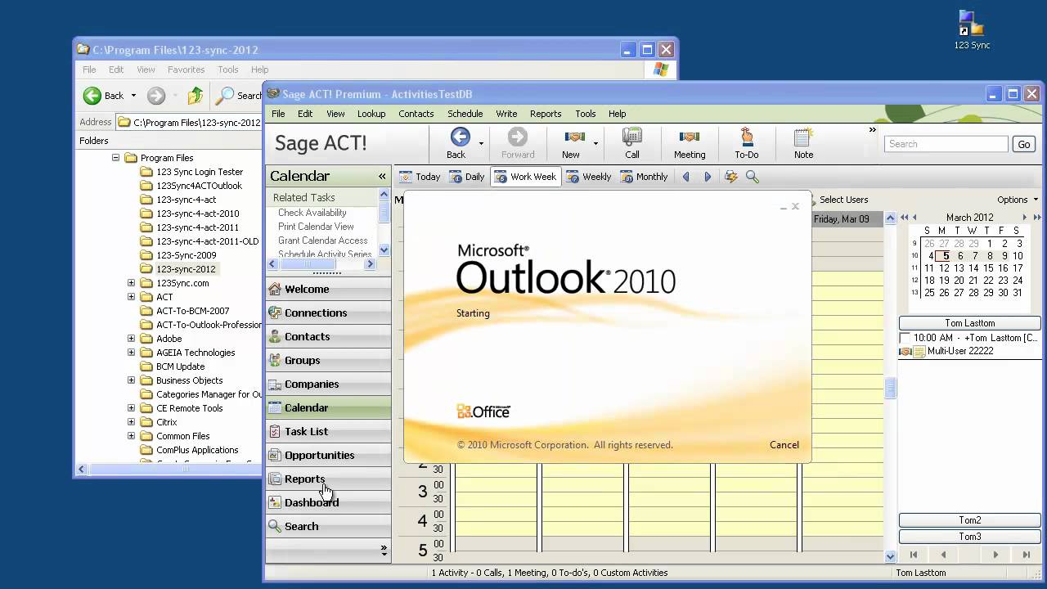Open the Lookup menu in Sage ACT!
This screenshot has width=1047, height=589.
[x=371, y=114]
